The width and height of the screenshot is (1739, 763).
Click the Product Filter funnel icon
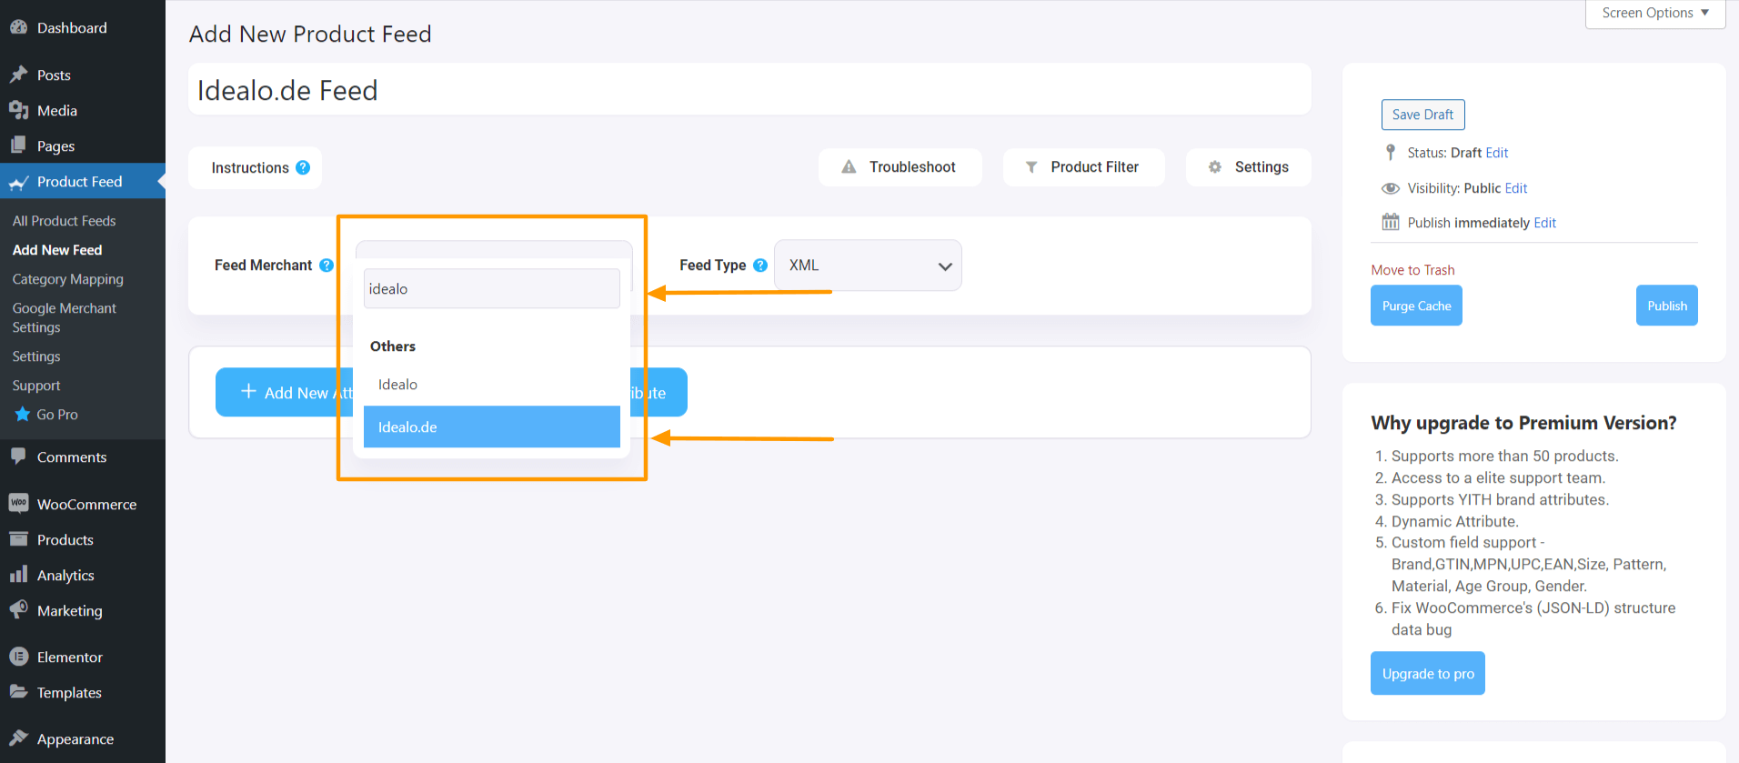(x=1031, y=167)
